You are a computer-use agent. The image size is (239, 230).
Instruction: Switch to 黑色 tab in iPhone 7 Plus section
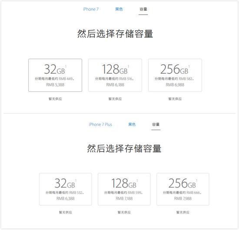point(132,124)
